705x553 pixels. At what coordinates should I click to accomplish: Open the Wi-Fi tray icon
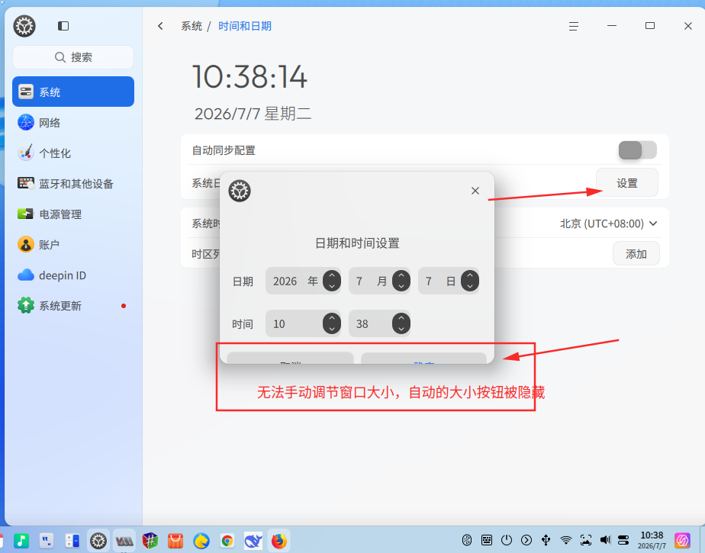coord(565,540)
